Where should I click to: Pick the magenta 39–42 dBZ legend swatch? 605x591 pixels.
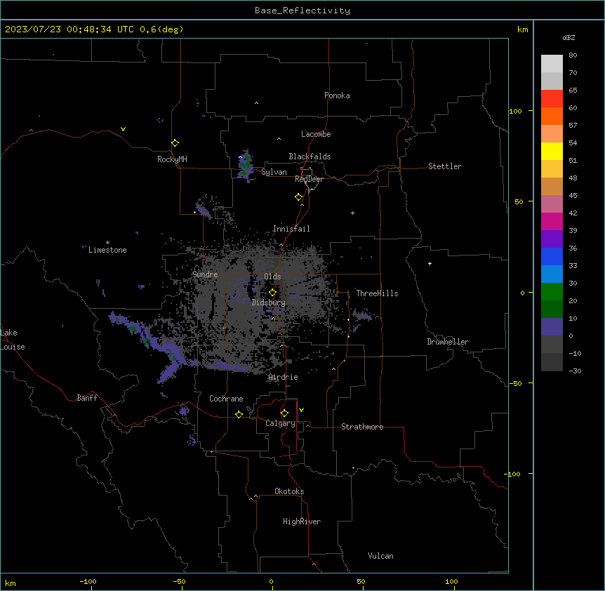[x=552, y=221]
